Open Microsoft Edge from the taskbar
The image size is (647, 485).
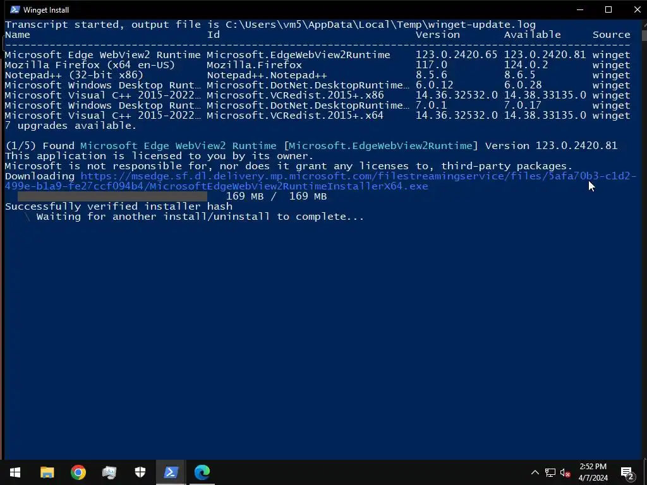pyautogui.click(x=202, y=472)
